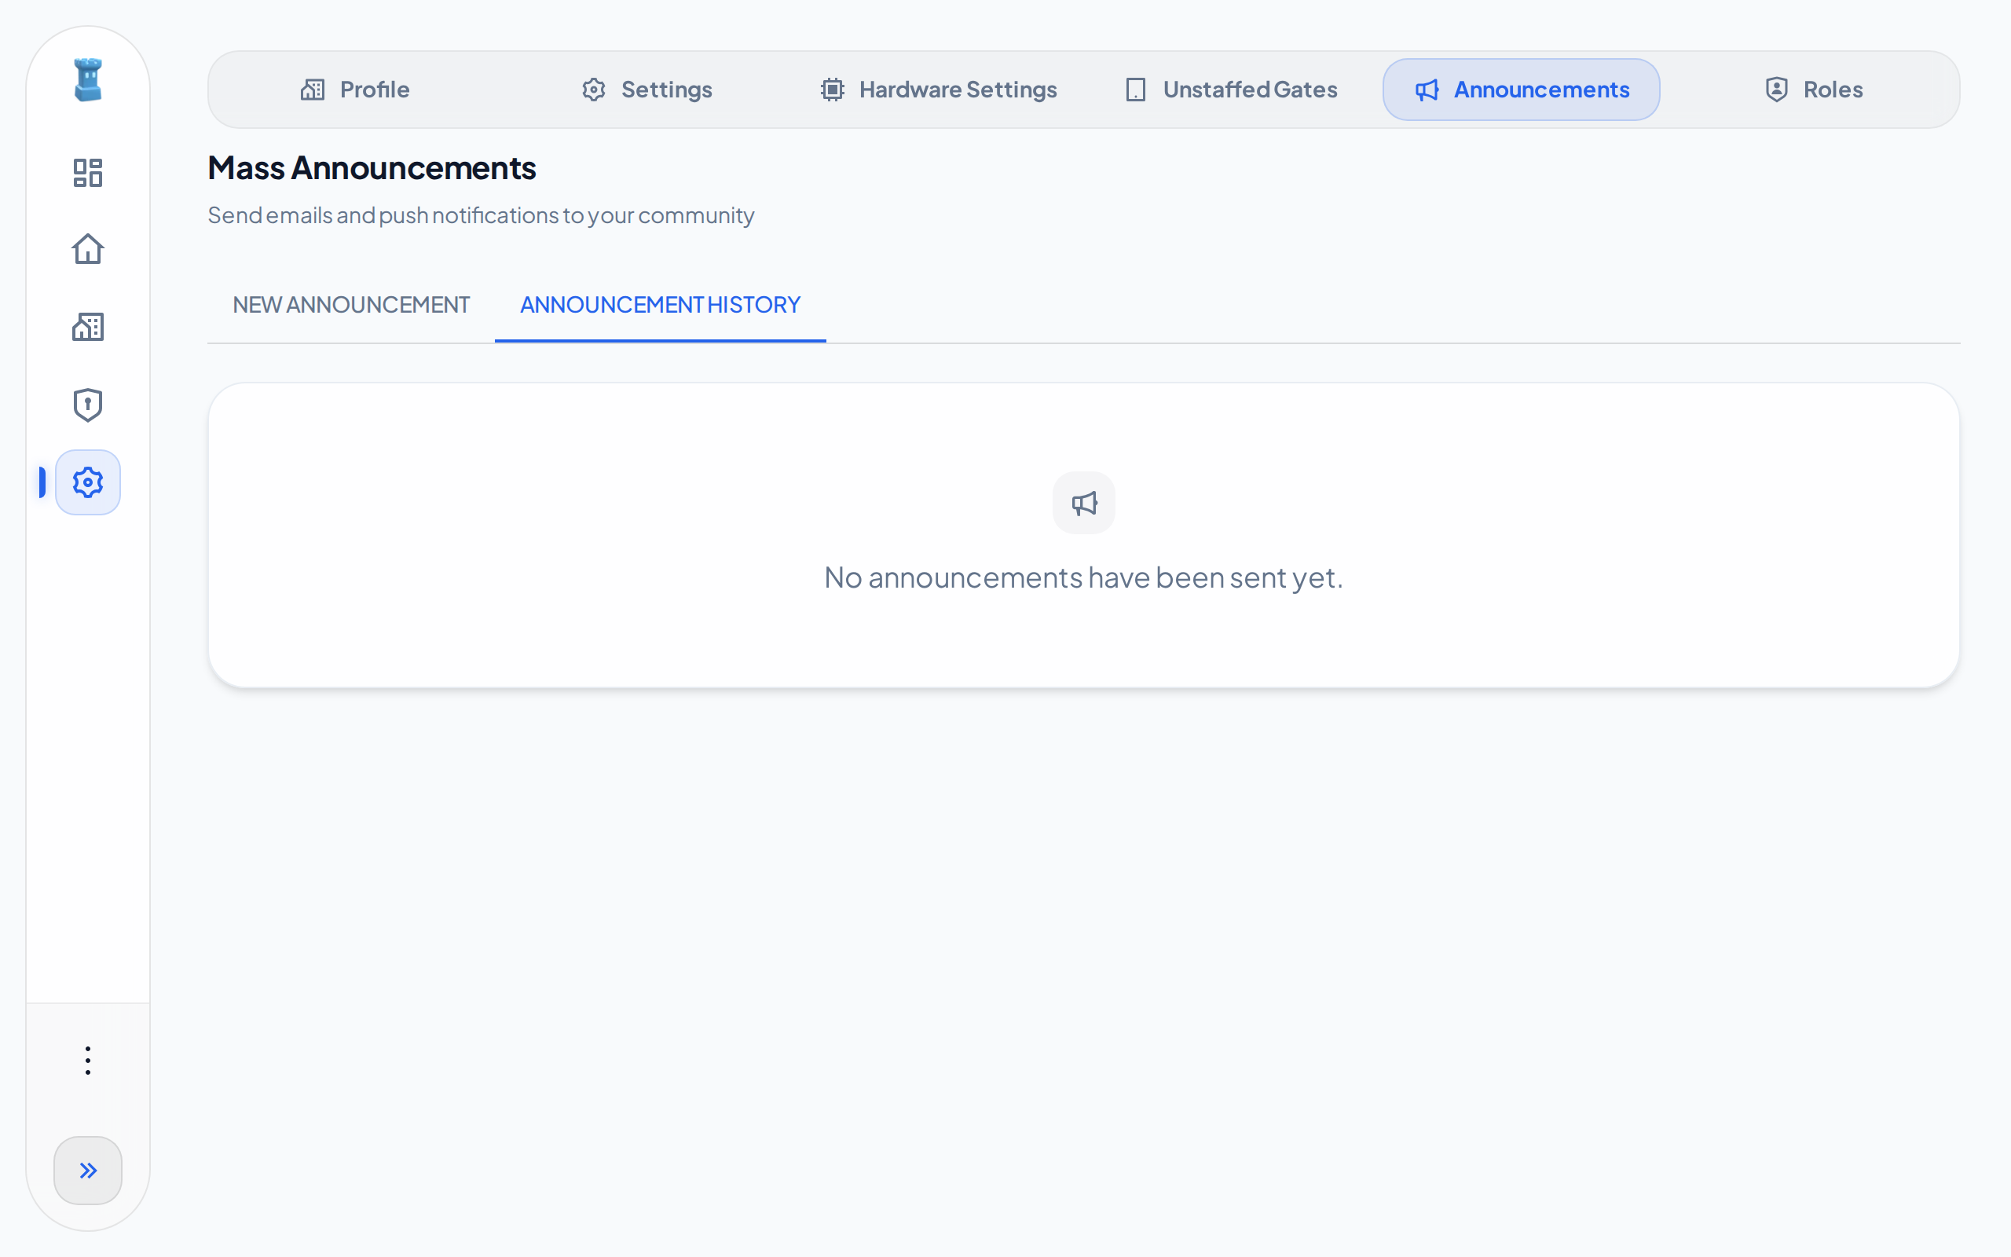Click the blue castle tower logo
2011x1257 pixels.
87,80
